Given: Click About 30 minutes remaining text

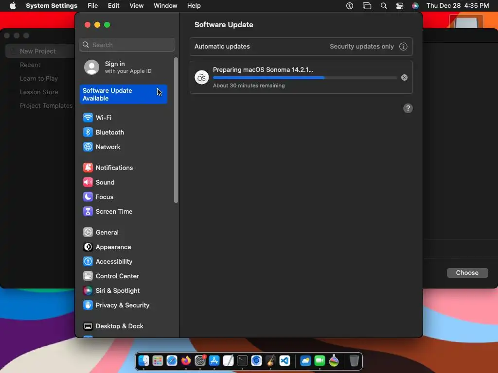Looking at the screenshot, I should [x=249, y=85].
